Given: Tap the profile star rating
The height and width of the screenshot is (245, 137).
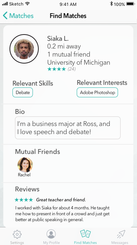Looking at the screenshot, I should 57,69.
